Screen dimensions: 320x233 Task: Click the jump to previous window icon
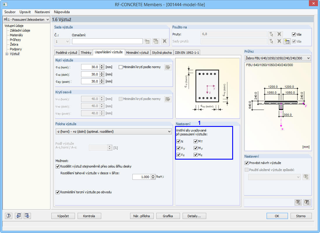point(18,216)
